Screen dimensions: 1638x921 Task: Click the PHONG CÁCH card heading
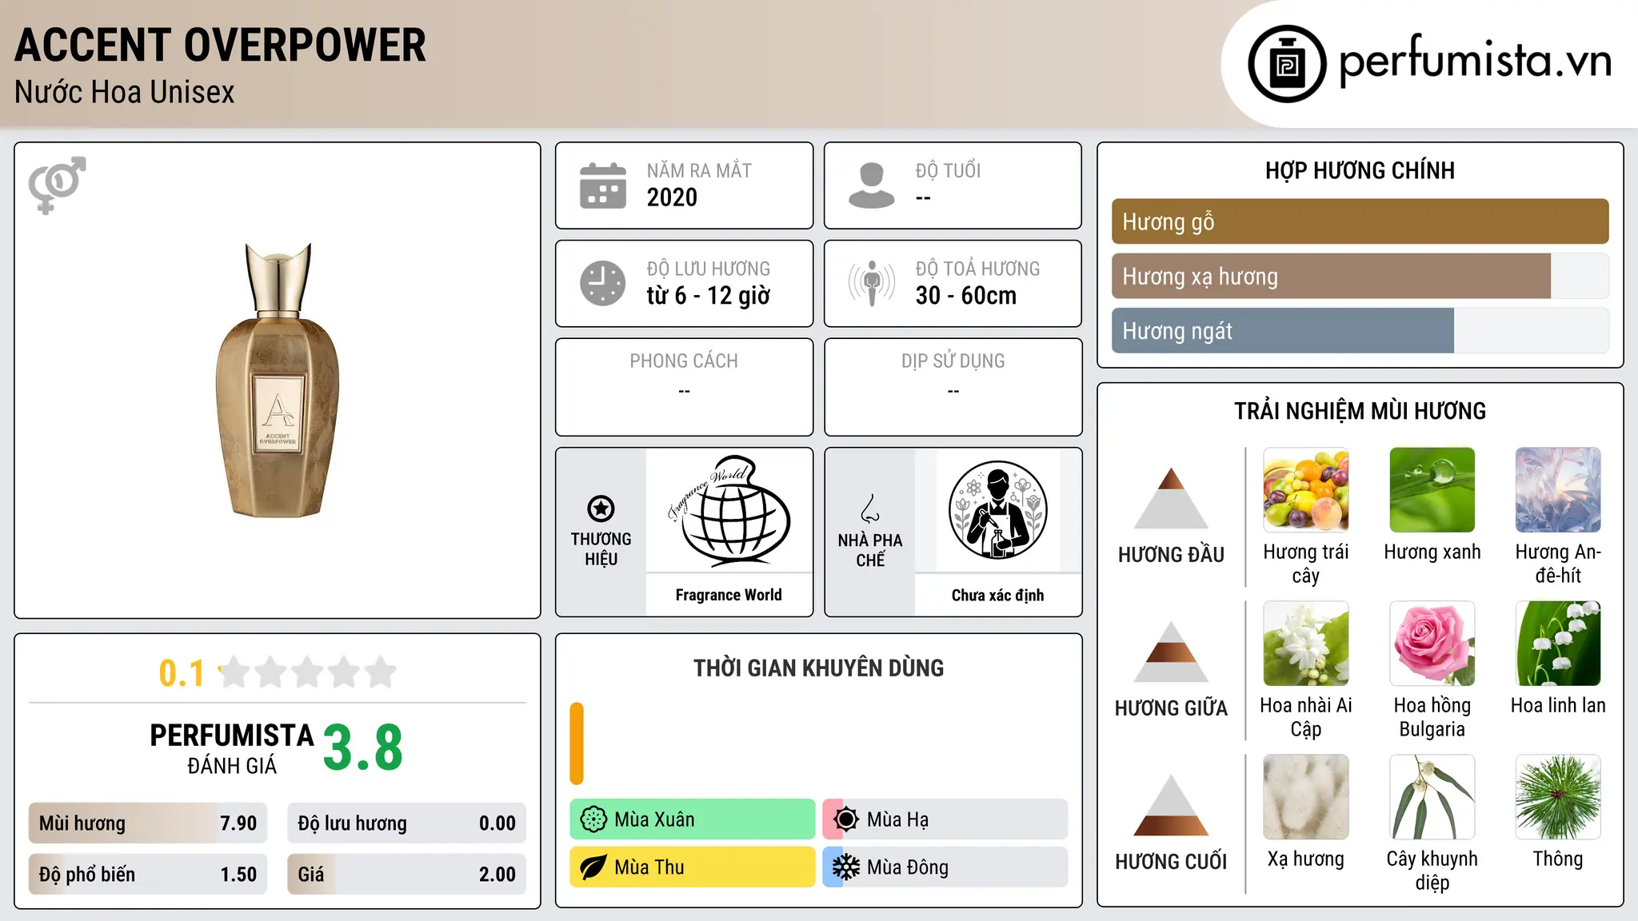(684, 361)
